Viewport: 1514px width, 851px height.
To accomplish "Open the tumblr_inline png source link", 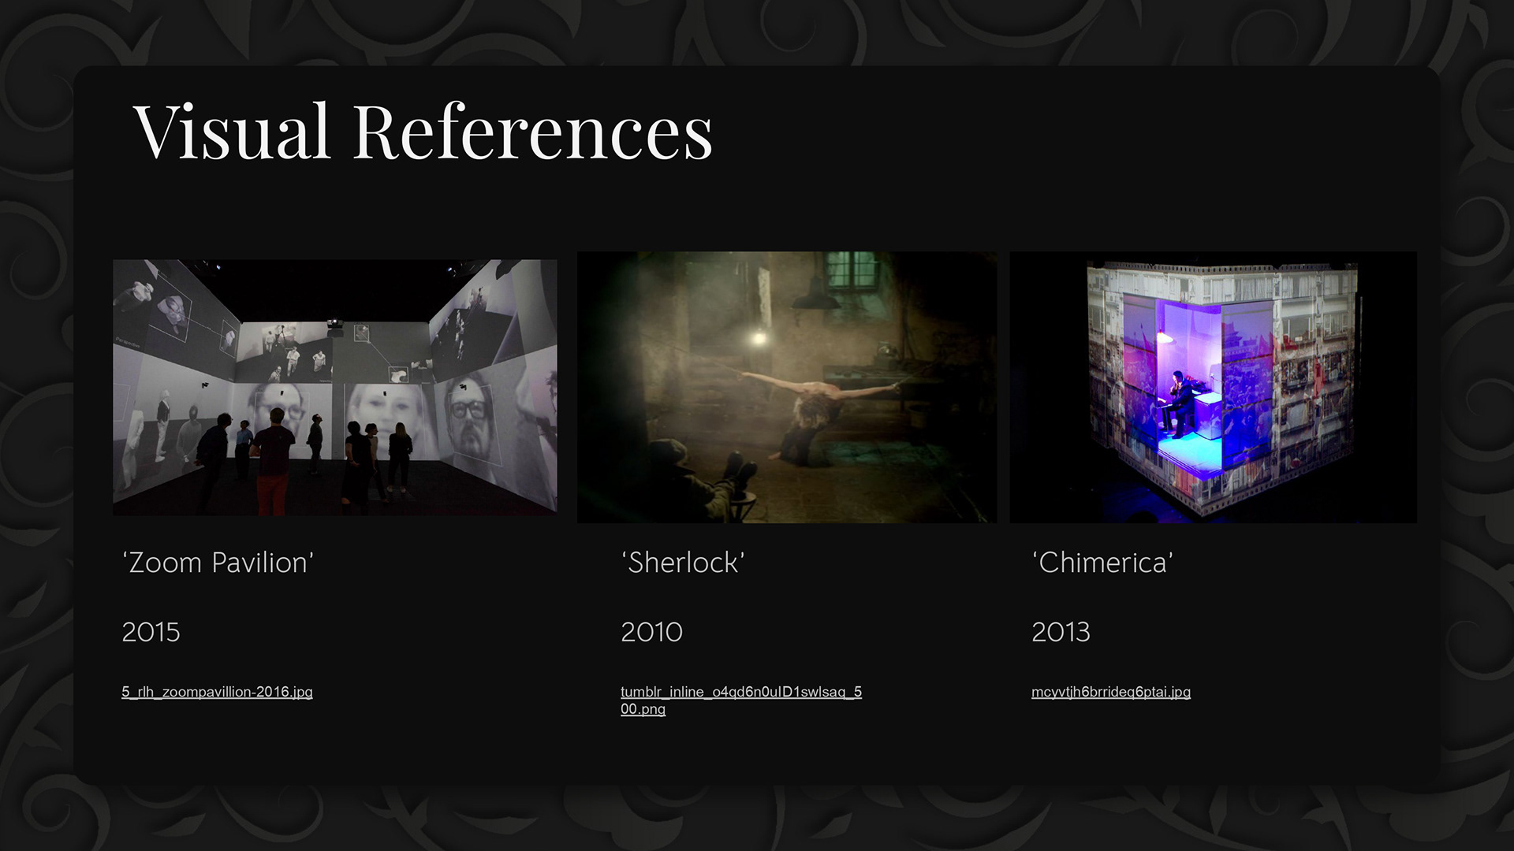I will pyautogui.click(x=741, y=700).
